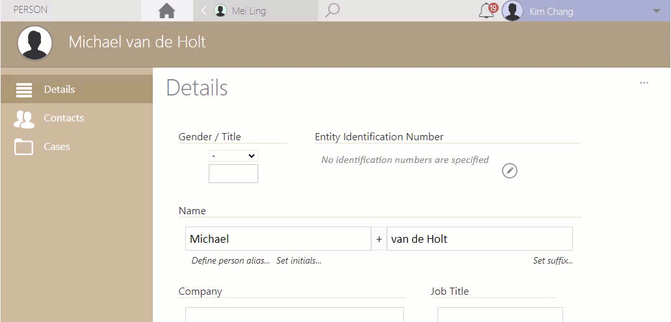Select the Details sidebar item
This screenshot has width=671, height=322.
tap(77, 89)
